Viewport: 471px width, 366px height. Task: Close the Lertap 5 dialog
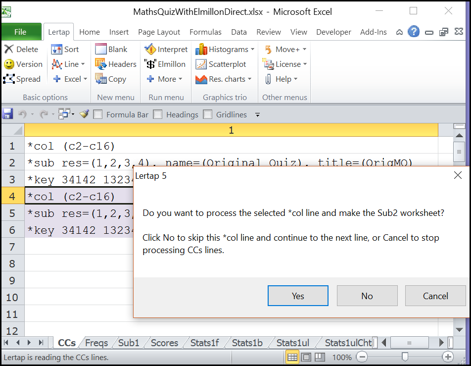458,175
